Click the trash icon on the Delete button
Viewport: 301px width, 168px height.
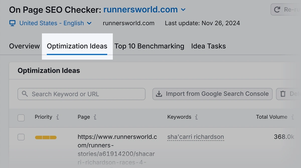283,94
